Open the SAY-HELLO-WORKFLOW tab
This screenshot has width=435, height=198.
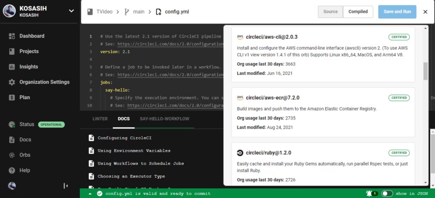(x=165, y=119)
